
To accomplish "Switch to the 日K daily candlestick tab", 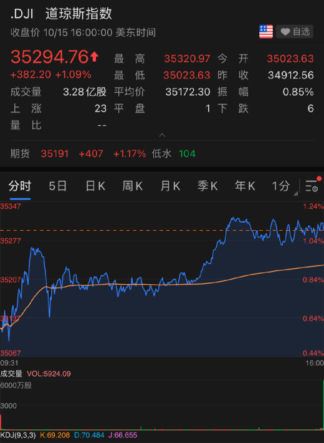I will click(95, 186).
